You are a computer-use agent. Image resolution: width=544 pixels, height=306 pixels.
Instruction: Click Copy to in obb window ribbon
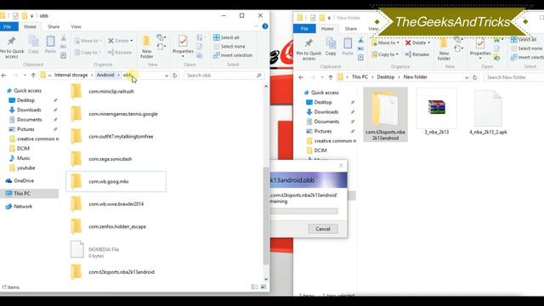coord(88,53)
